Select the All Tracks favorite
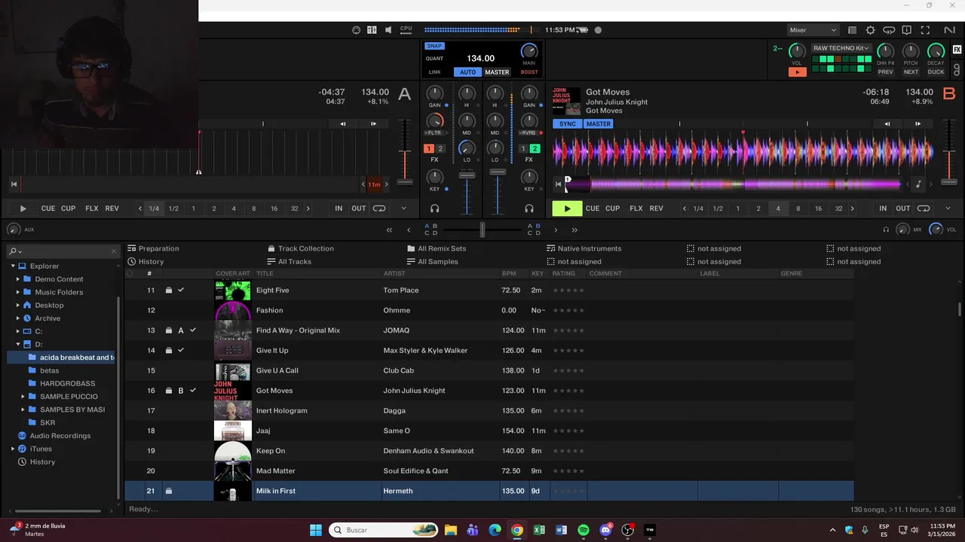Image resolution: width=965 pixels, height=542 pixels. click(289, 261)
